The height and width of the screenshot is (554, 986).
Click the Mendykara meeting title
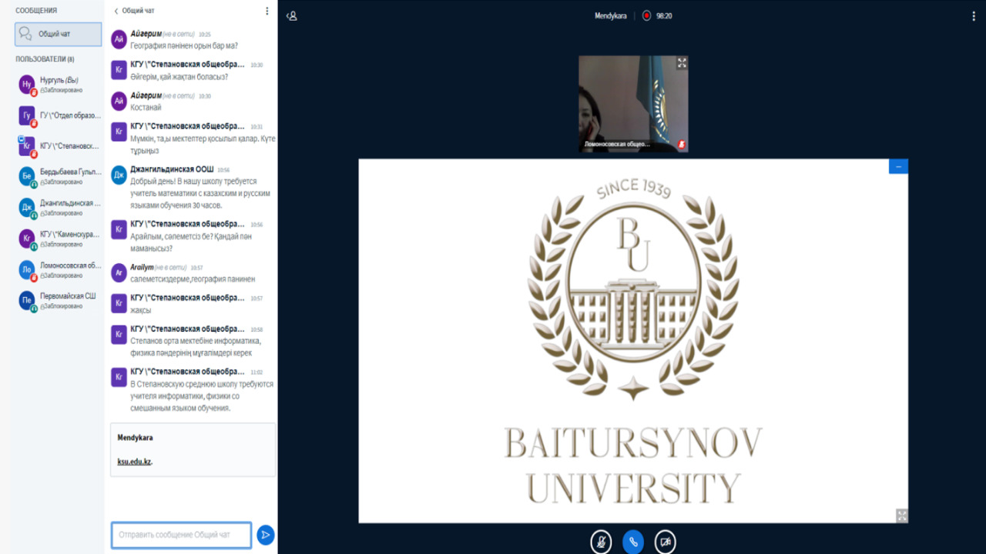click(x=611, y=15)
